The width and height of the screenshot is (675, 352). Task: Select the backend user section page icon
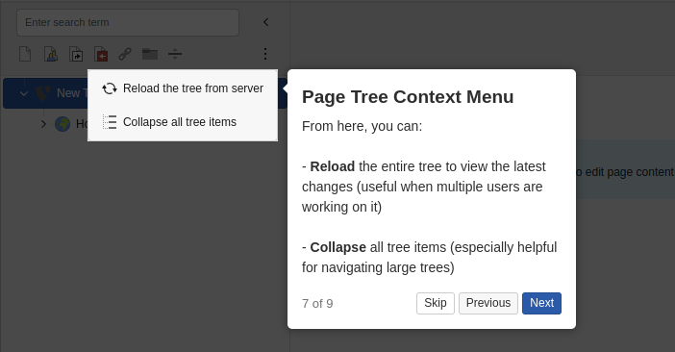pyautogui.click(x=51, y=54)
